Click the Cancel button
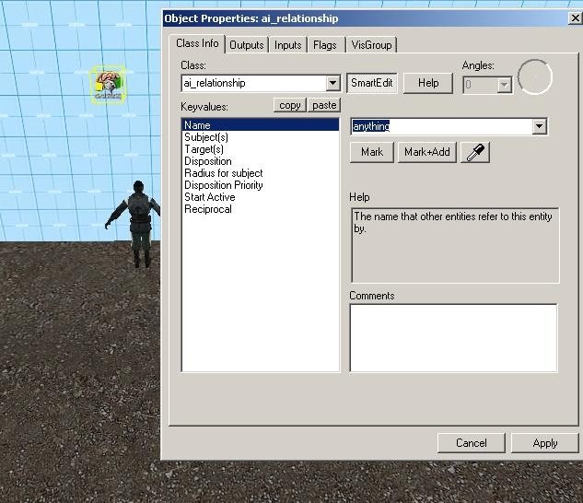Viewport: 583px width, 503px height. 472,443
